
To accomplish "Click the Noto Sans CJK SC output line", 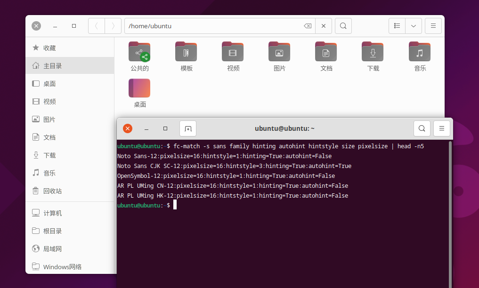I will tap(234, 166).
